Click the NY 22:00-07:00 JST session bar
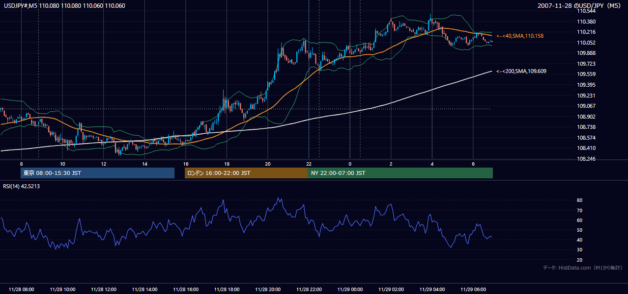 point(400,173)
